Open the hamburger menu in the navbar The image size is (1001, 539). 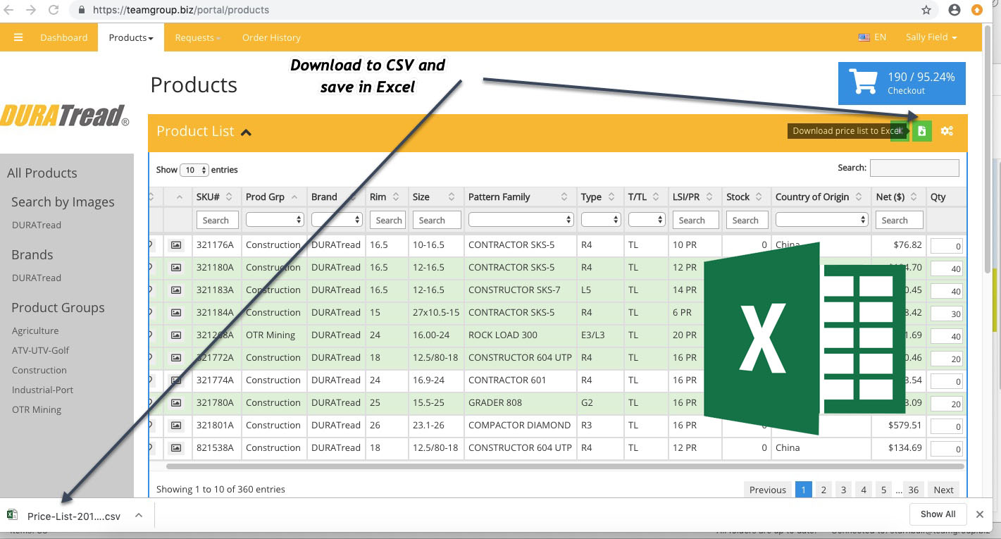(18, 37)
